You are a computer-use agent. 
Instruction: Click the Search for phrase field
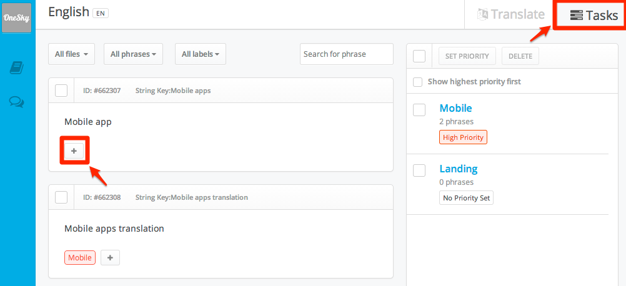347,54
